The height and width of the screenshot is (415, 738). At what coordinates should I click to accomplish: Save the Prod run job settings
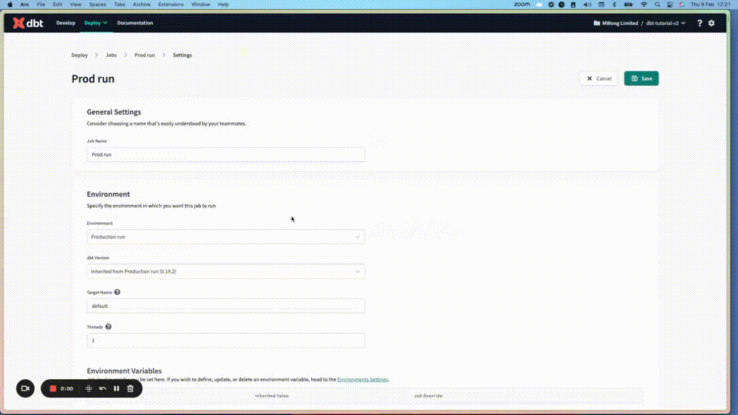pos(641,78)
